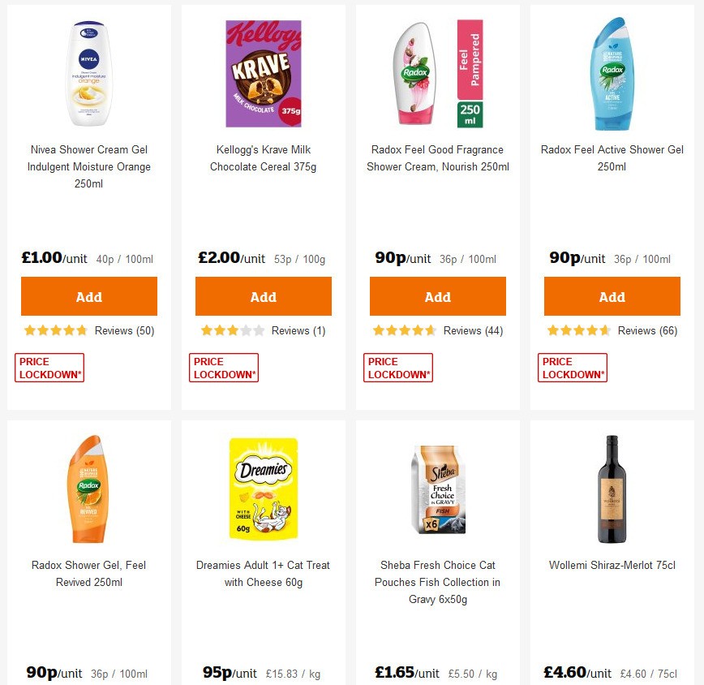
Task: Click the Nivea Shower Cream product image
Action: tap(88, 73)
